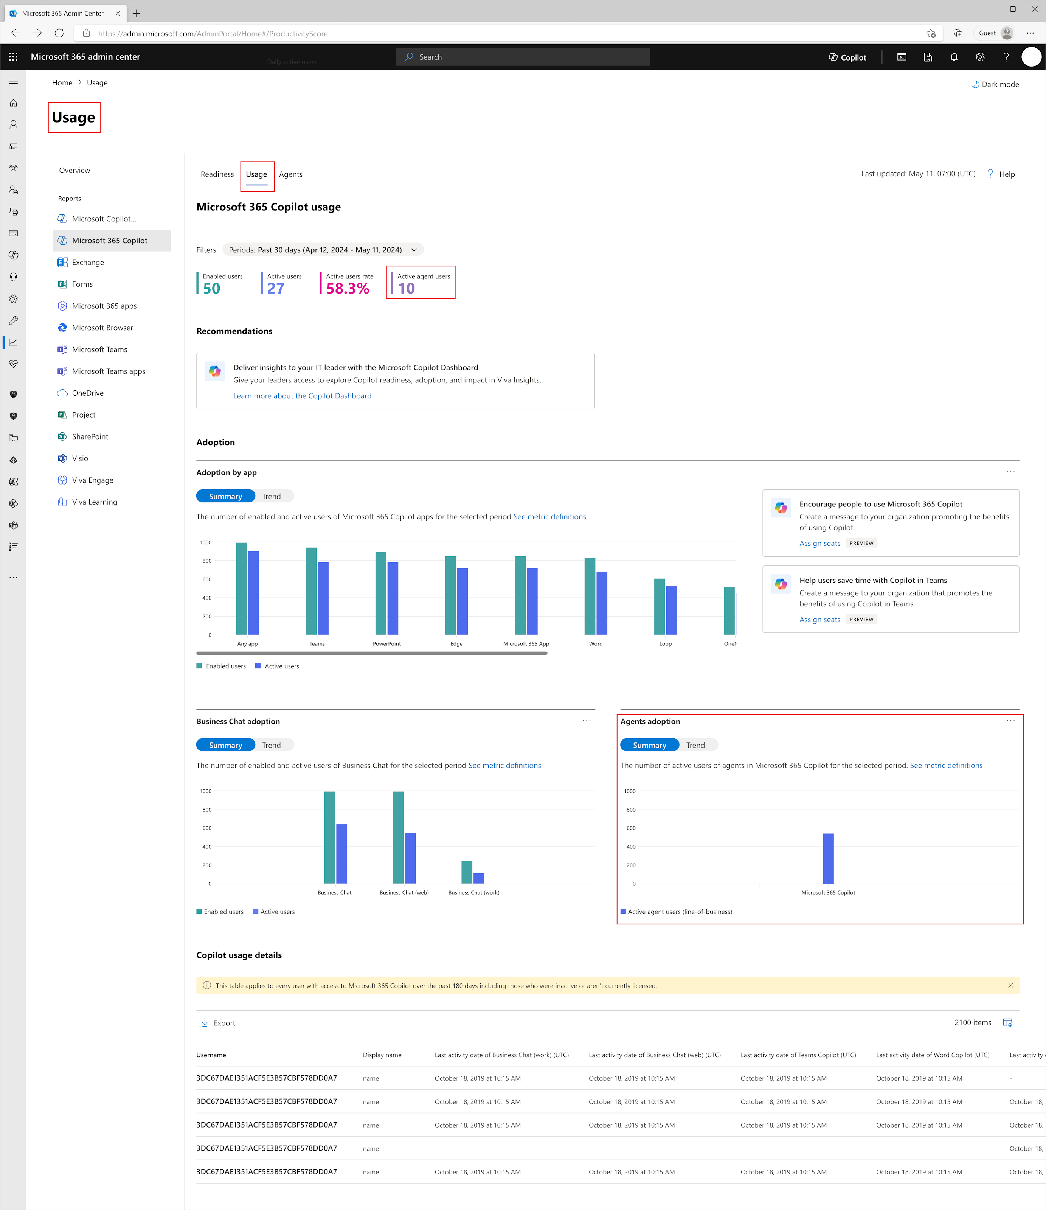The height and width of the screenshot is (1210, 1046).
Task: Open the Forms report
Action: click(82, 284)
